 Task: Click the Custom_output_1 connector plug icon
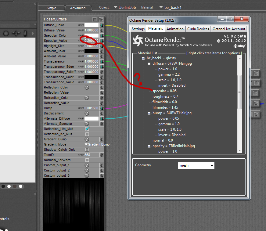pyautogui.click(x=102, y=165)
